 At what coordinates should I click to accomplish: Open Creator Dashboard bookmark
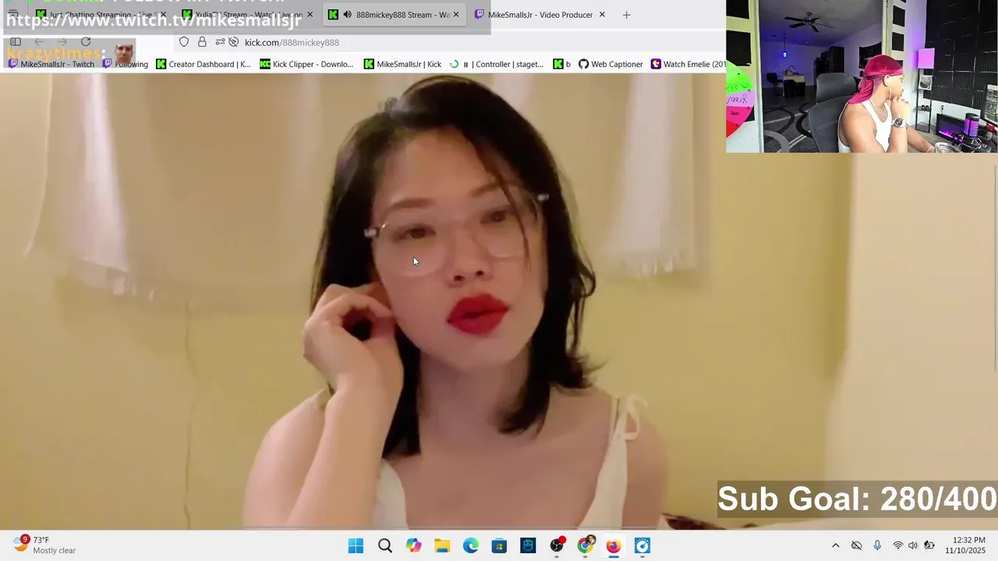pyautogui.click(x=203, y=64)
